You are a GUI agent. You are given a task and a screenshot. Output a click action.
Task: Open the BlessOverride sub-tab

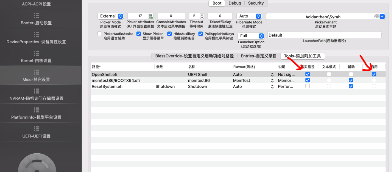tap(194, 56)
